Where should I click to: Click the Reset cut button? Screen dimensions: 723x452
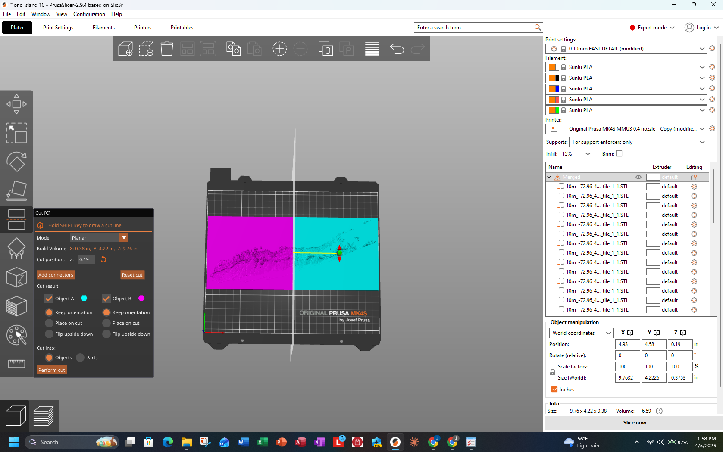tap(132, 275)
